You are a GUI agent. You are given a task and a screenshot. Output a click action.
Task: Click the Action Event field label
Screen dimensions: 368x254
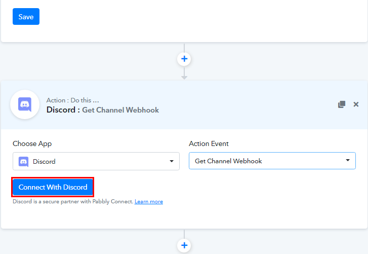209,144
